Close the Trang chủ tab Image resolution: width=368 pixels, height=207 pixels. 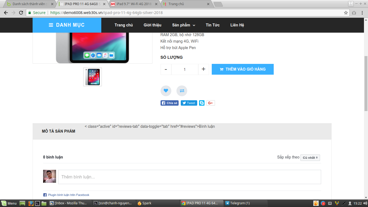pyautogui.click(x=208, y=4)
